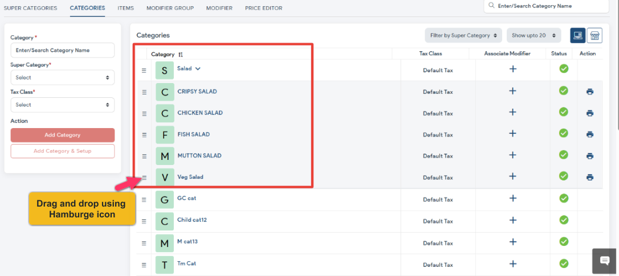Click the hamburger handle for Child cat12
Screen dimensions: 619x276
(144, 221)
